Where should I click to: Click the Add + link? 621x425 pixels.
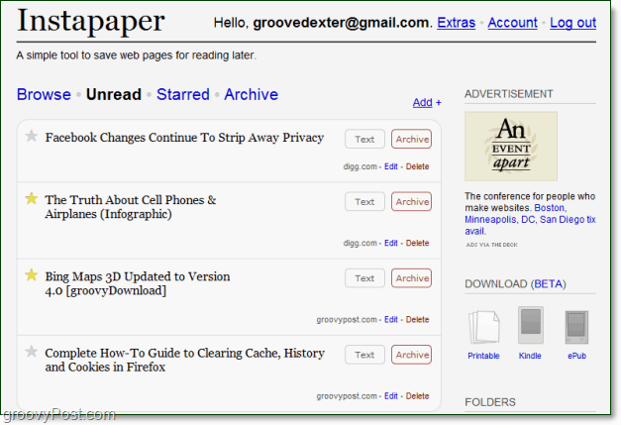coord(427,103)
